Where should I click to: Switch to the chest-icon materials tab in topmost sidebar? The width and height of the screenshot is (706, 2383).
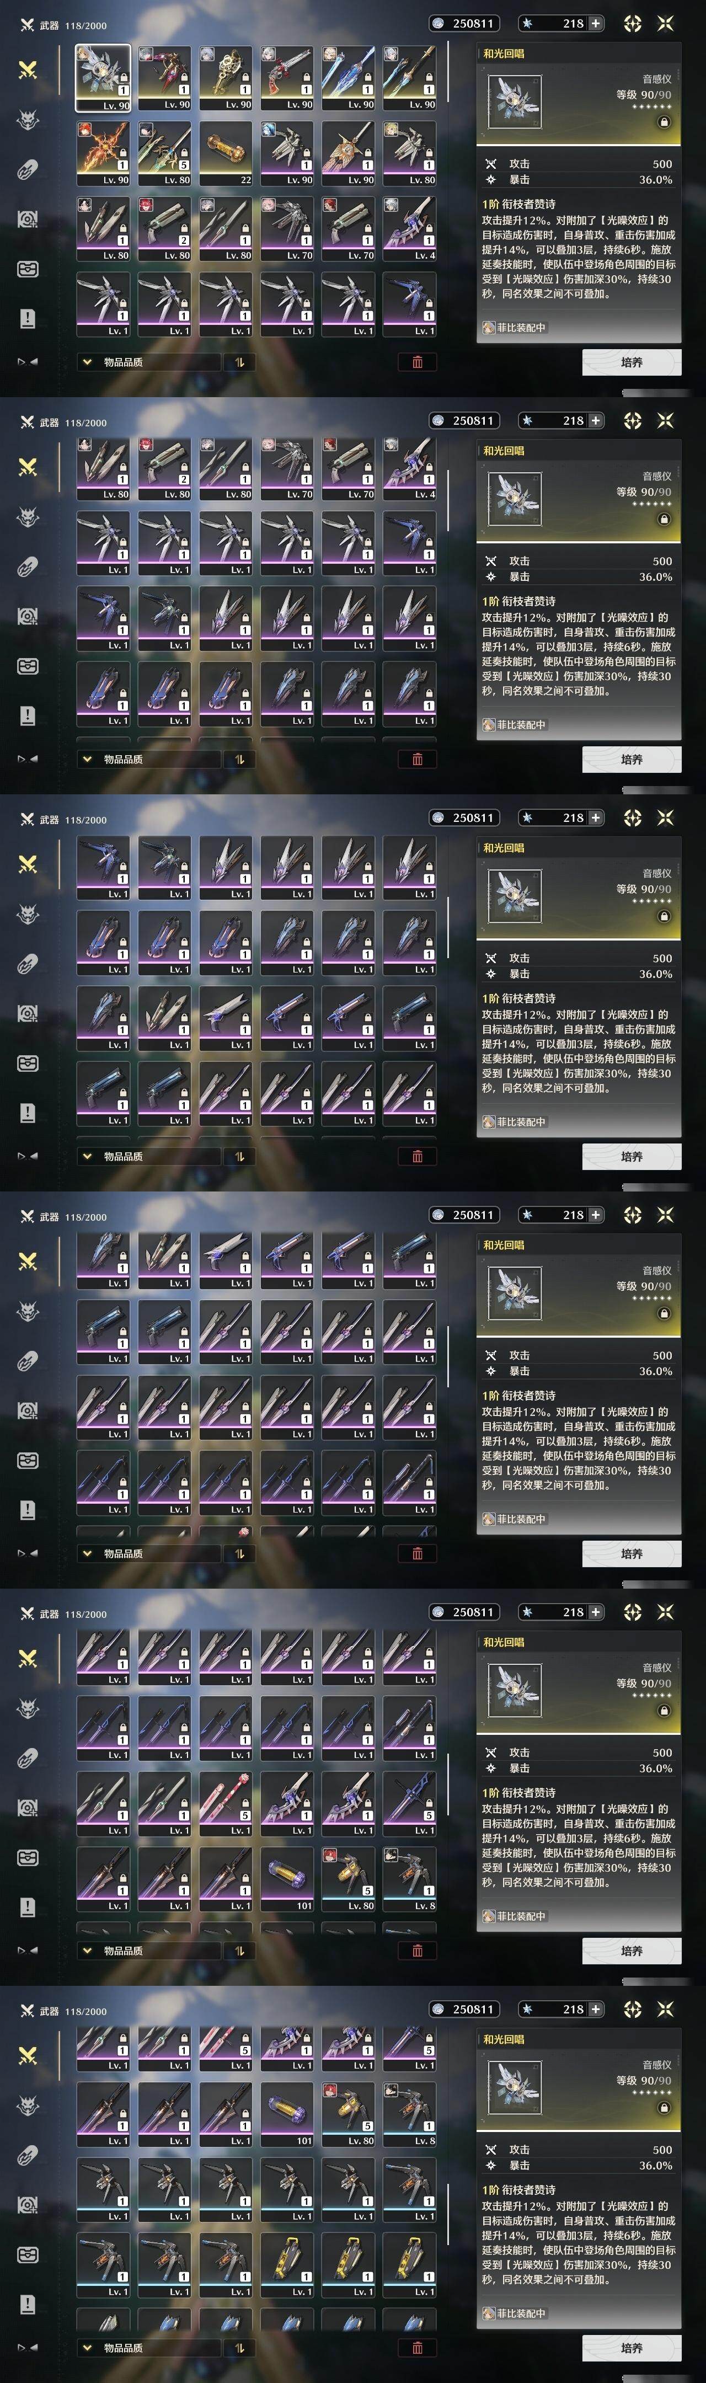pos(28,269)
